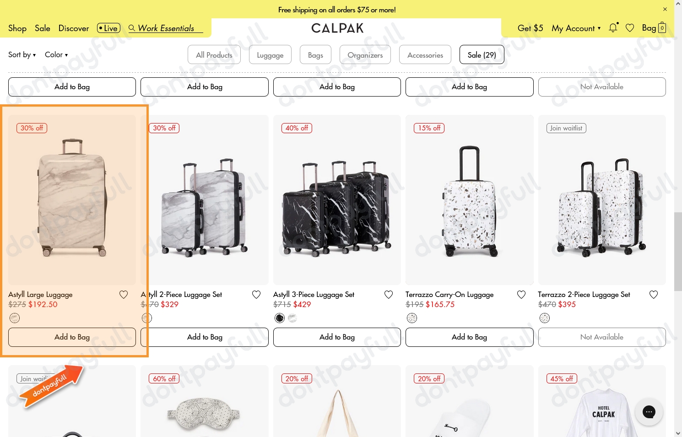
Task: Switch to the Luggage tab
Action: (x=270, y=54)
